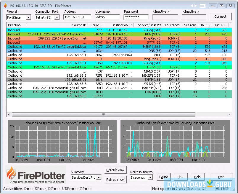The height and width of the screenshot is (194, 238).
Task: Click the Password input field
Action: click(x=136, y=17)
